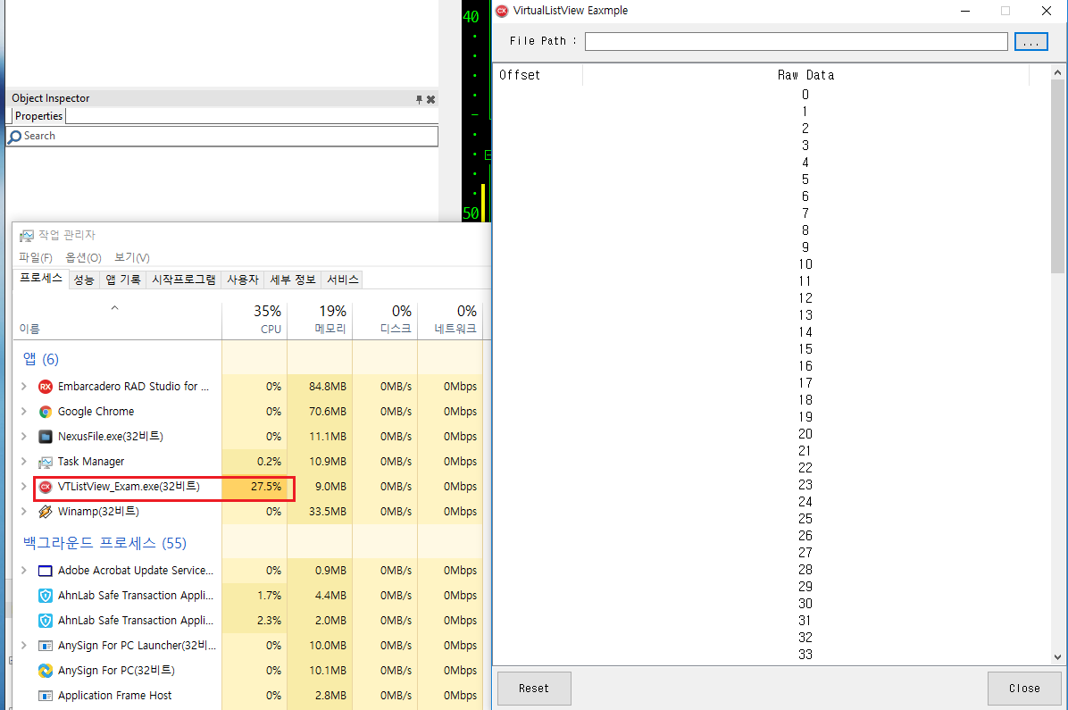Screen dimensions: 1068x710
Task: Click the Object Inspector Search box
Action: pos(223,136)
